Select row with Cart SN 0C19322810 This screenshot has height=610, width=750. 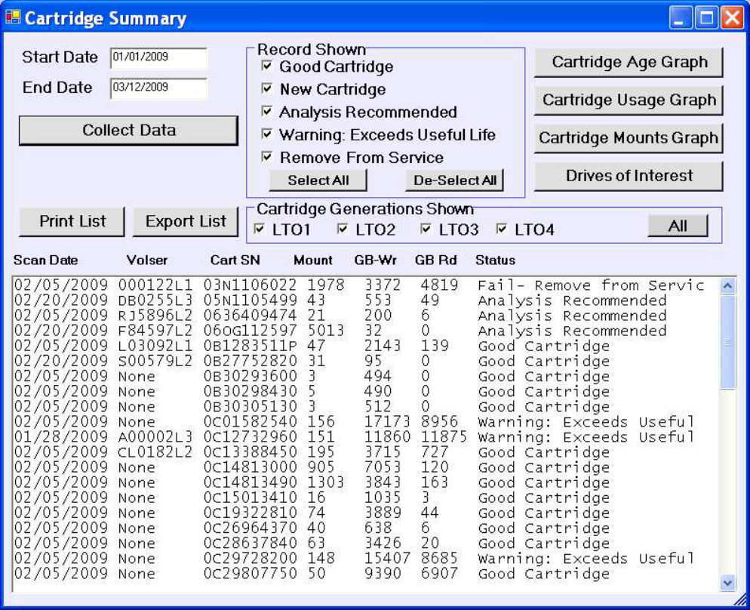pos(365,513)
